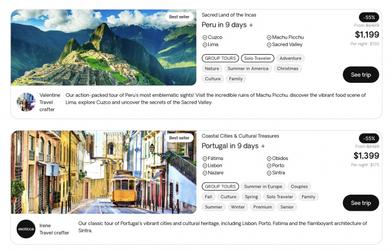The image size is (392, 251).
Task: Click the Sacred Valley location pin icon
Action: [x=269, y=45]
